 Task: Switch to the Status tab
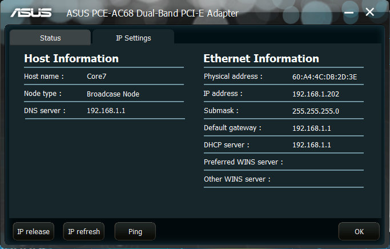pyautogui.click(x=50, y=38)
